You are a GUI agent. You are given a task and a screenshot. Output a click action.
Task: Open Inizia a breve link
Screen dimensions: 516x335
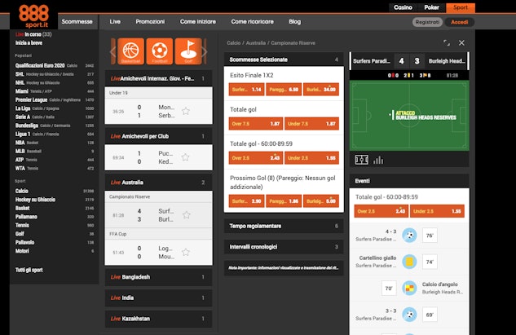(x=29, y=42)
